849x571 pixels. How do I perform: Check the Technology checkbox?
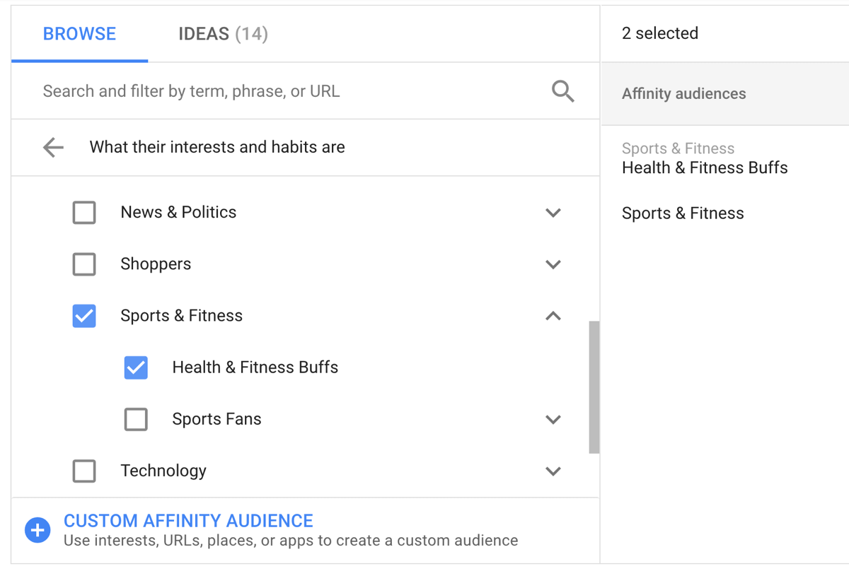click(x=84, y=471)
